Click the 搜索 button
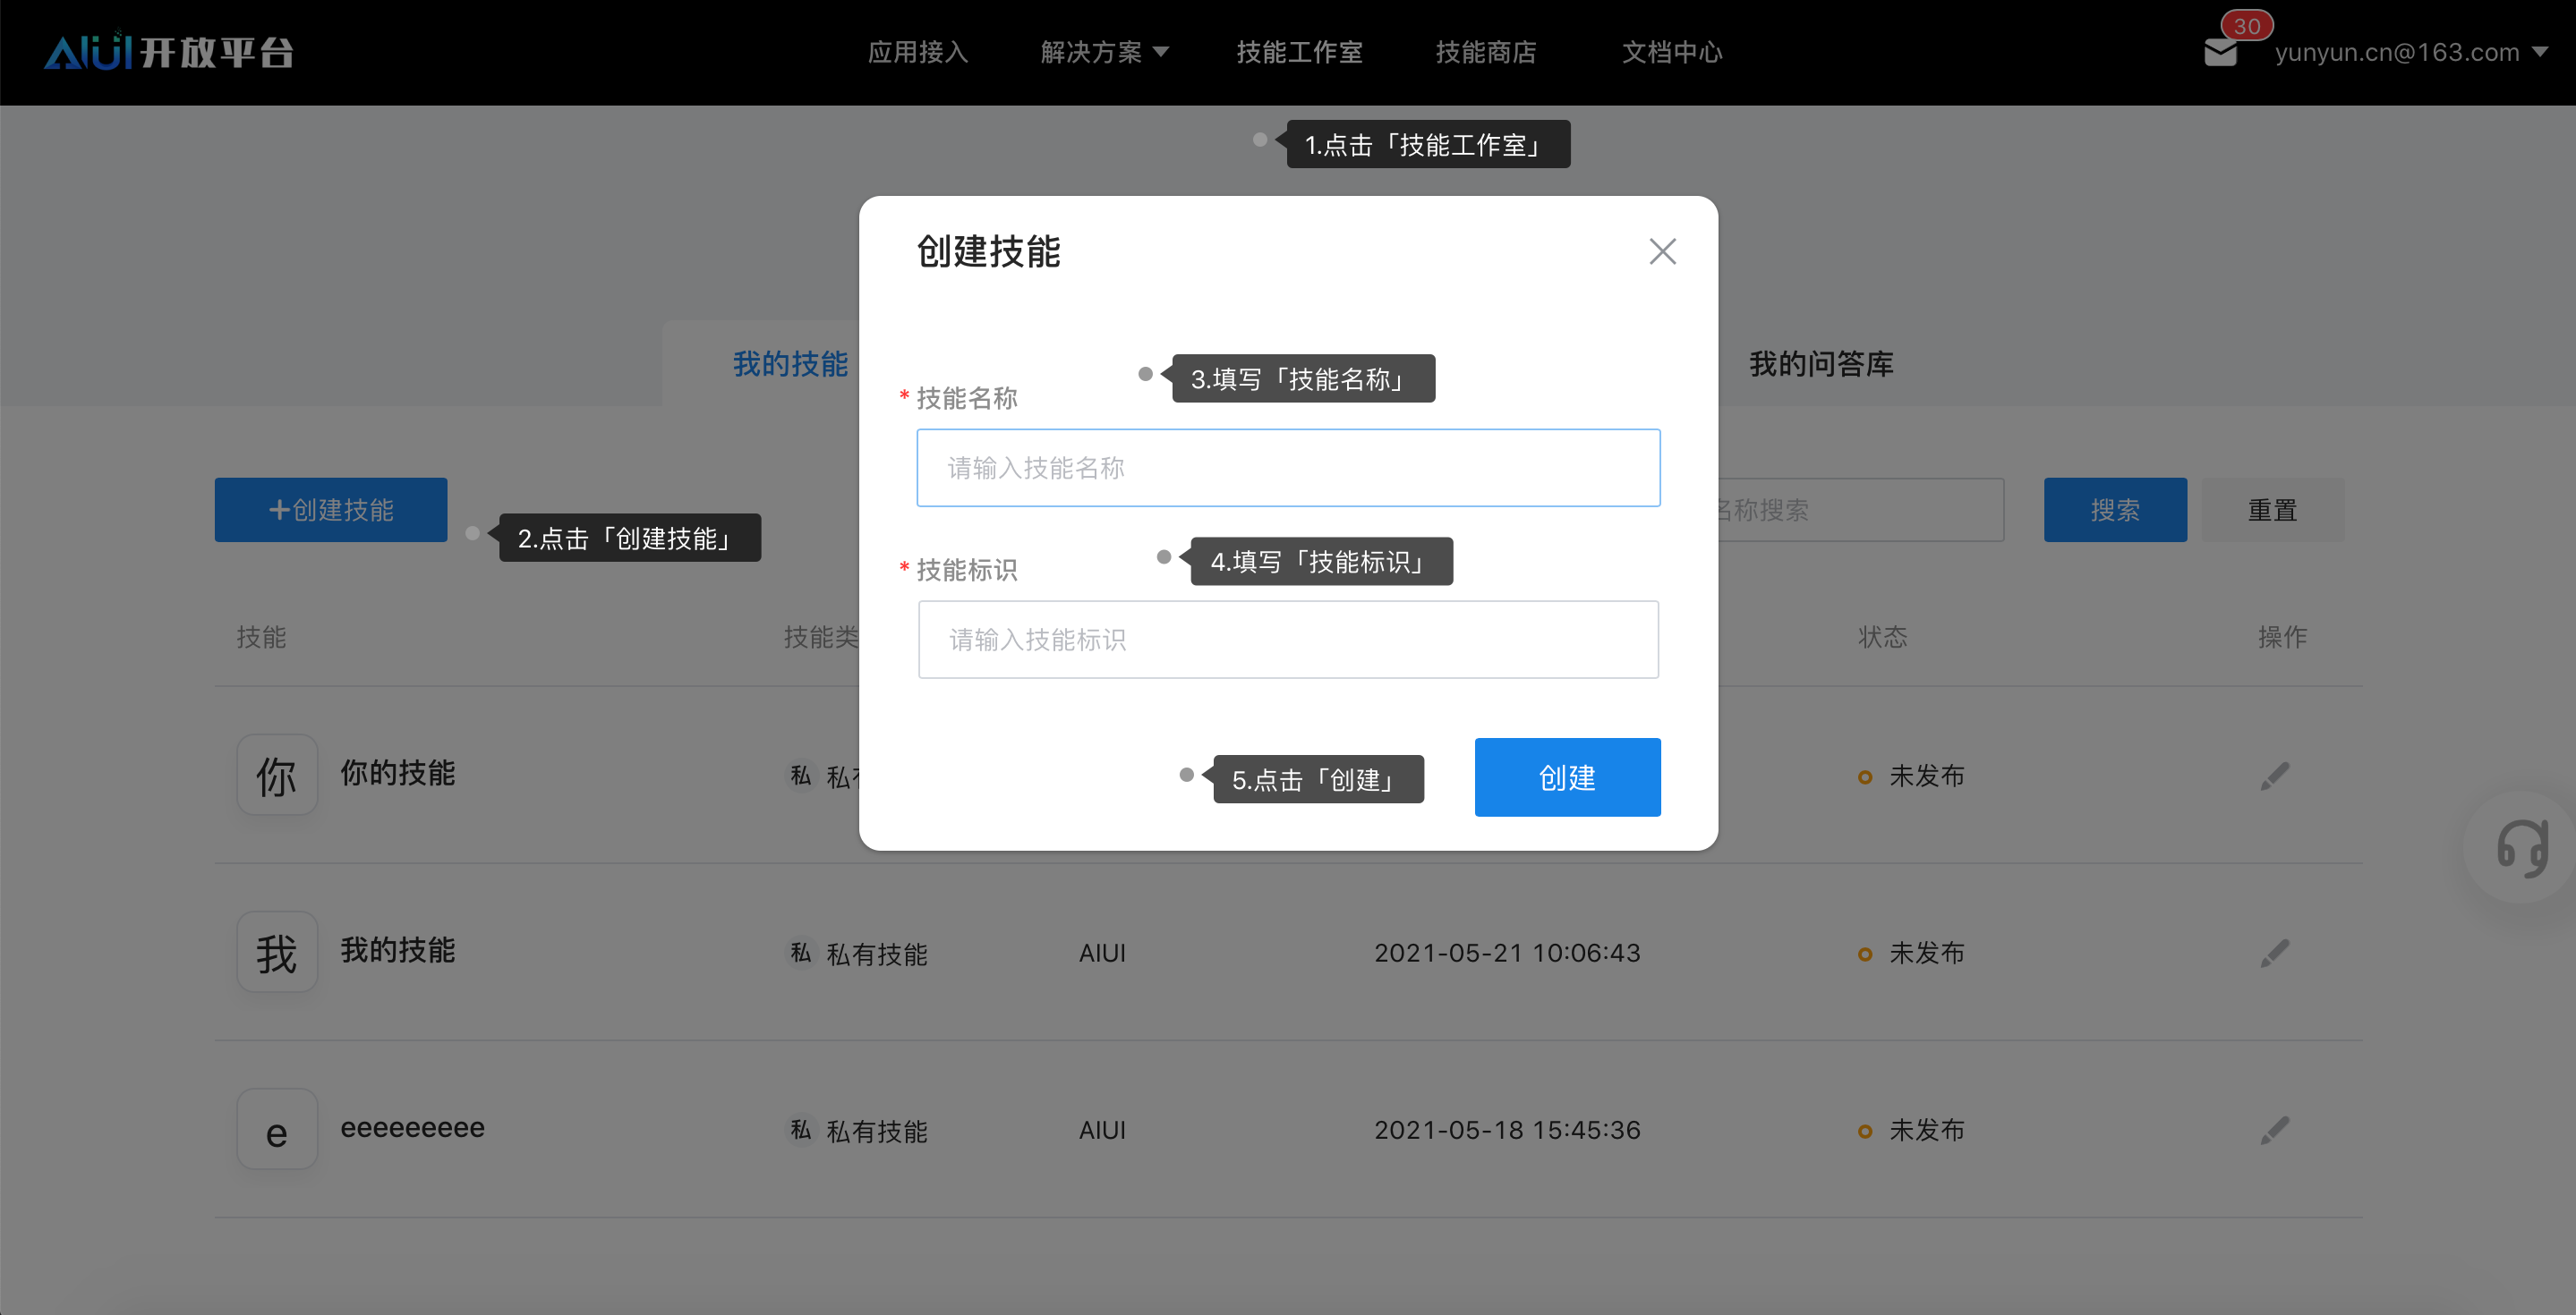This screenshot has width=2576, height=1315. coord(2114,510)
